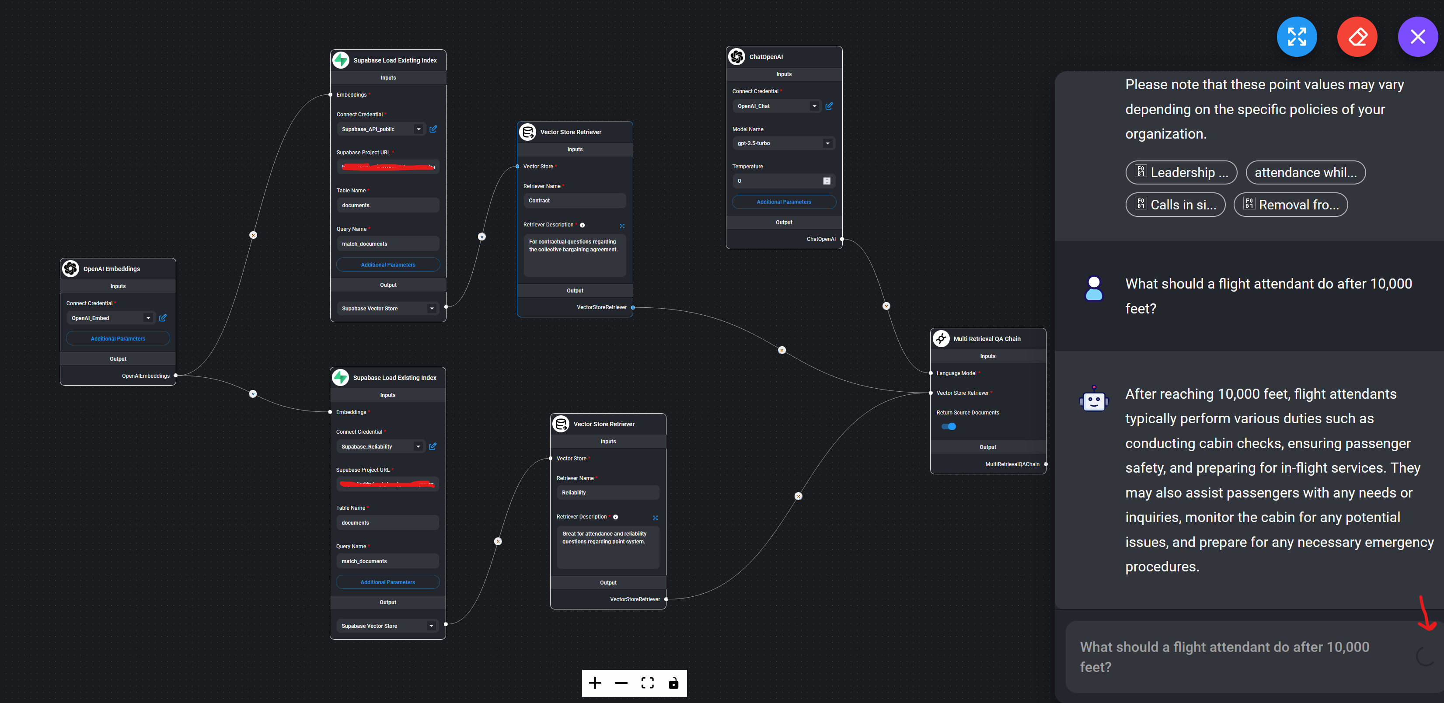Click Additional Parameters on the ChatOpenAI node
Viewport: 1444px width, 703px height.
(x=784, y=202)
